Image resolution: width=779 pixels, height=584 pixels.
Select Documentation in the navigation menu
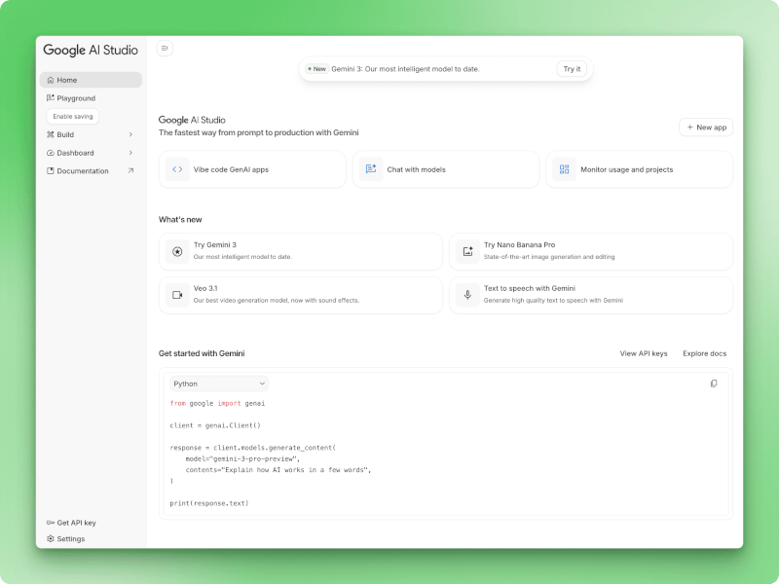[x=81, y=170]
